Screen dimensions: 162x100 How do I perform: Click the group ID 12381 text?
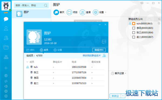(48, 39)
